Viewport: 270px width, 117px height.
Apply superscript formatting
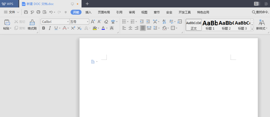coord(73,28)
